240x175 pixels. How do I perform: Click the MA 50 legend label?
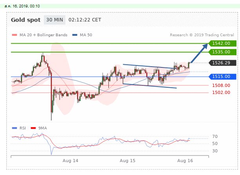[86, 35]
